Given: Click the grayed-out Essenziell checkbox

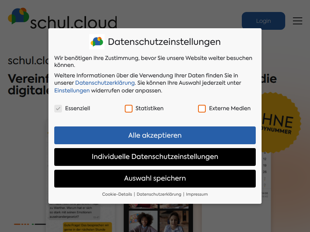Looking at the screenshot, I should 58,109.
